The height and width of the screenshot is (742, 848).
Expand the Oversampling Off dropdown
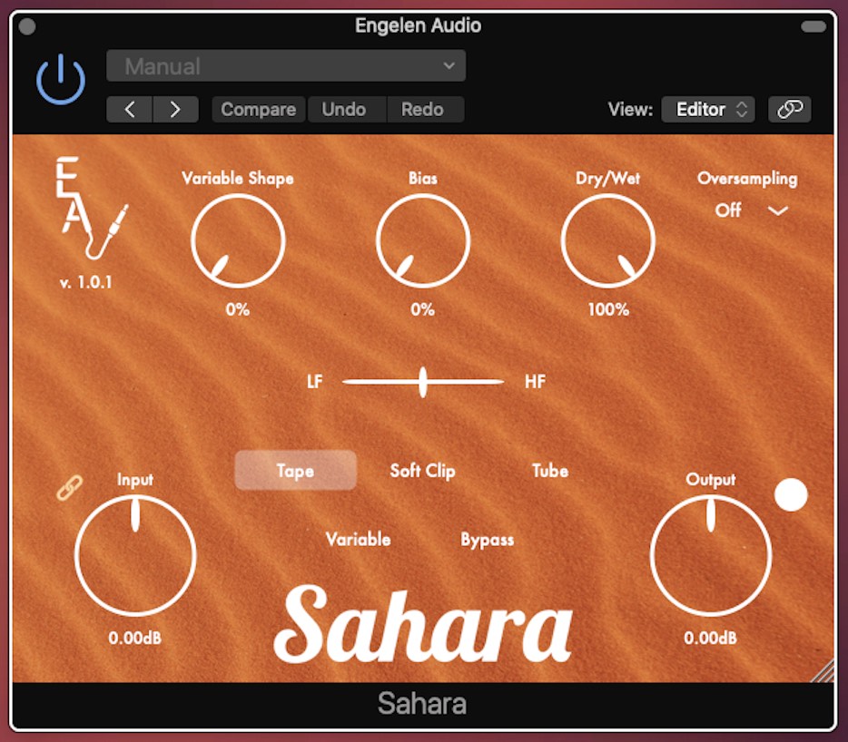pyautogui.click(x=751, y=210)
